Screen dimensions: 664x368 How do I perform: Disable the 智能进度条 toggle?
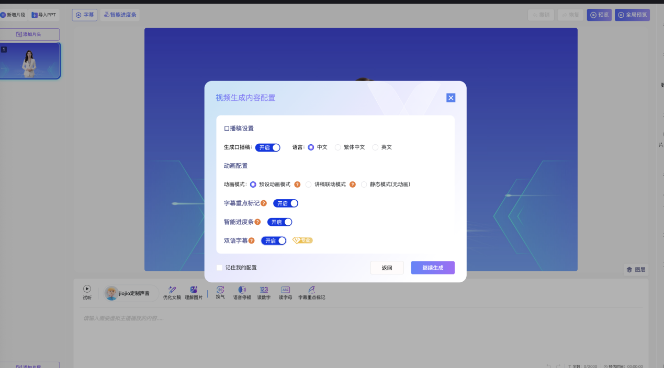280,222
